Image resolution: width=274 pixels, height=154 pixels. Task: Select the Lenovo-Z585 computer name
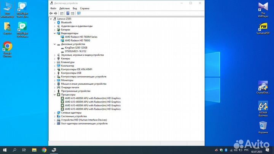pos(64,19)
